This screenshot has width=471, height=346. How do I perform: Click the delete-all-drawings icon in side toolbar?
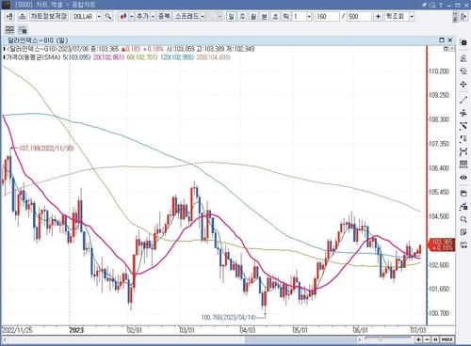click(x=463, y=71)
